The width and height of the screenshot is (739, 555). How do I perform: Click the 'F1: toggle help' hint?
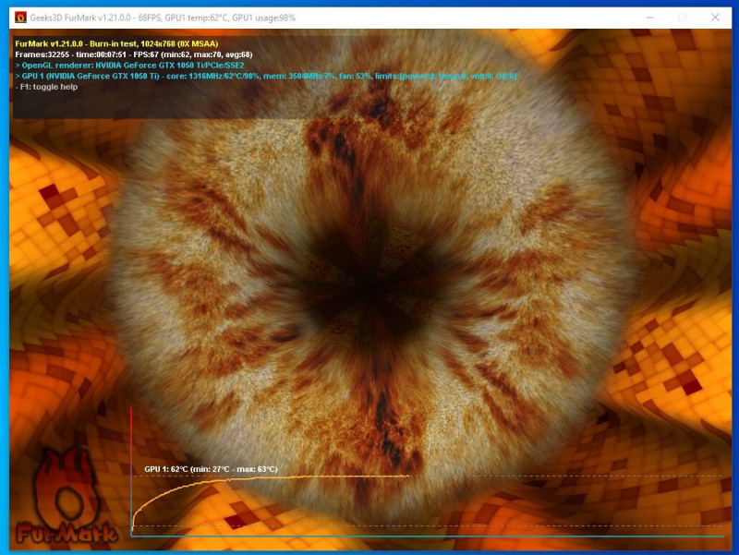click(46, 87)
